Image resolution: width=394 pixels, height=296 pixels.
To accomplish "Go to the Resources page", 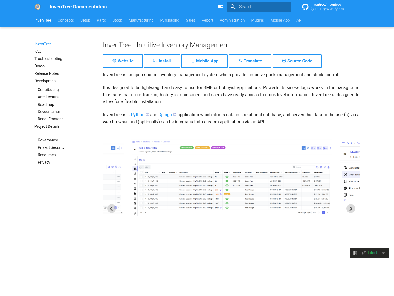I will tap(47, 155).
